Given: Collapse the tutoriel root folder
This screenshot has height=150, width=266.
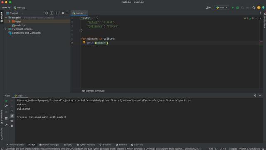Looking at the screenshot, I should pos(6,17).
